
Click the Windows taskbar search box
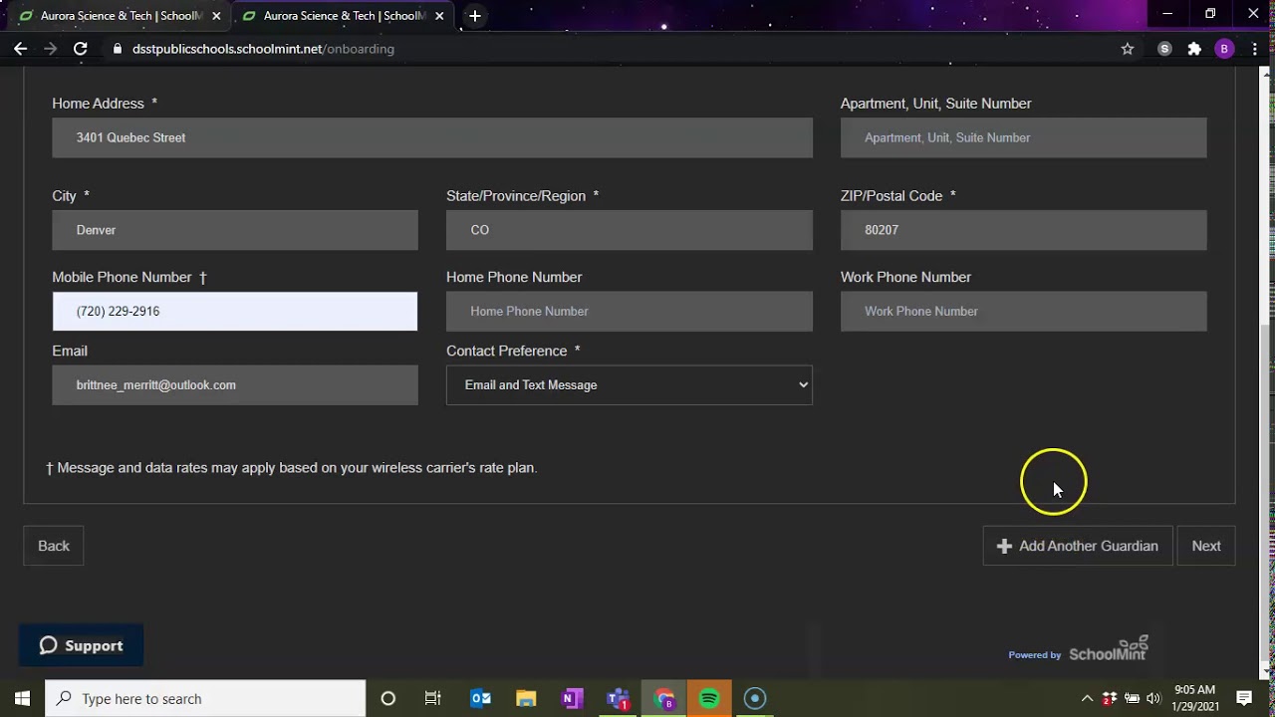pyautogui.click(x=205, y=698)
